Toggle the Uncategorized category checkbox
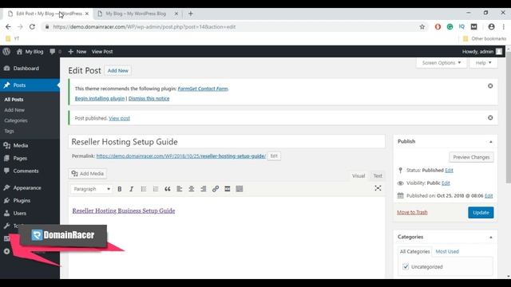 click(406, 266)
